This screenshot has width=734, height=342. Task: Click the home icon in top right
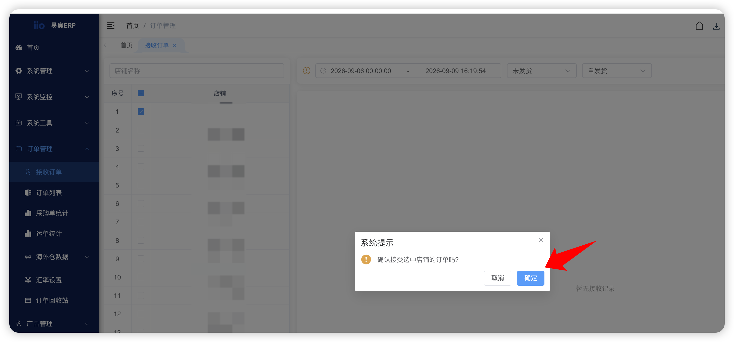point(699,26)
